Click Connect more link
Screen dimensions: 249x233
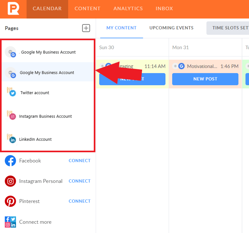35,222
